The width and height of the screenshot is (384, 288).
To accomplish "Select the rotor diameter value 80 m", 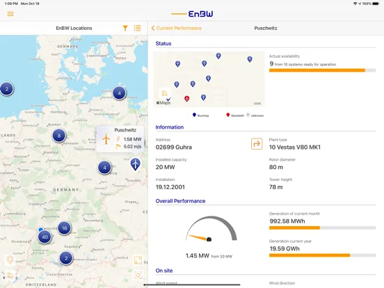I will point(276,167).
